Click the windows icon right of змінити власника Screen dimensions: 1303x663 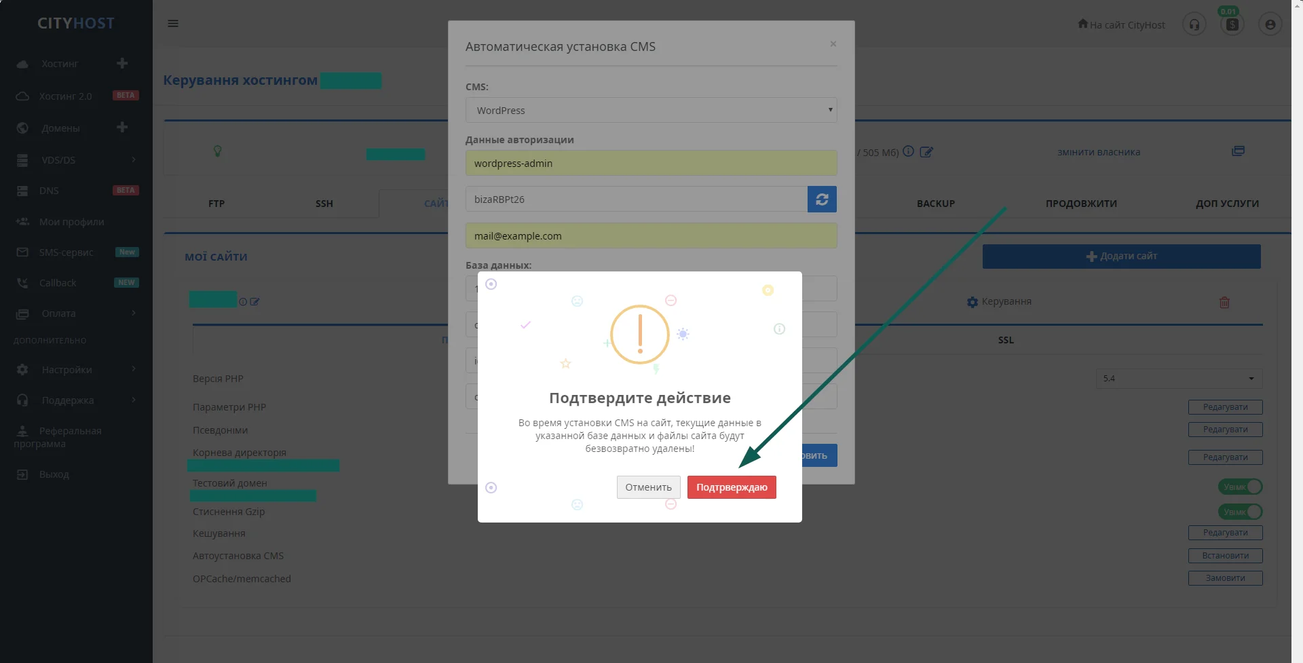click(1238, 151)
